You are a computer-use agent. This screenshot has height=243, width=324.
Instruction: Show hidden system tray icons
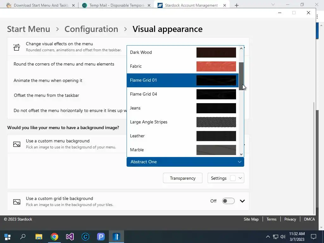point(268,237)
